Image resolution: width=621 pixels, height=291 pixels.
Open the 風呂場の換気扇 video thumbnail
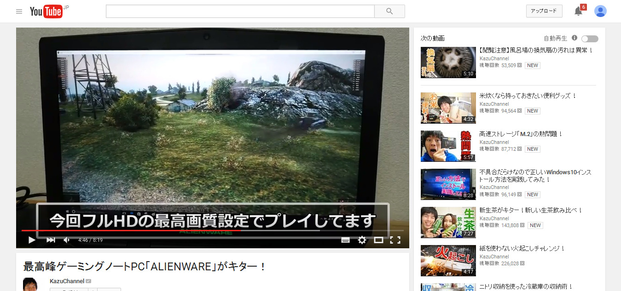point(448,63)
